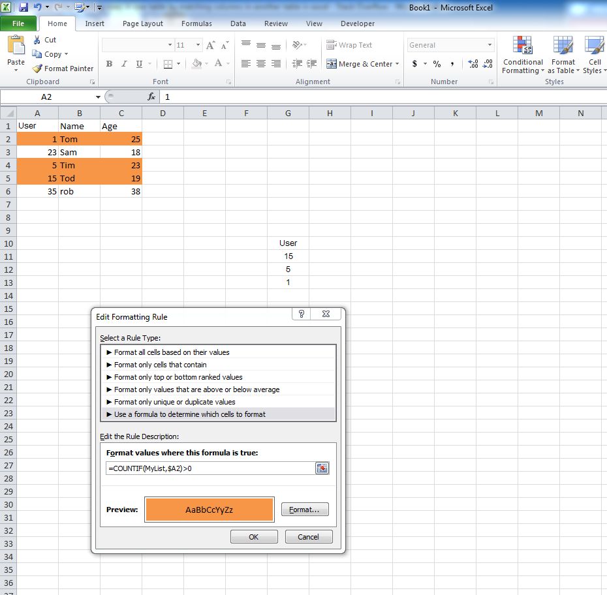Expand the Copy options arrow
Image resolution: width=607 pixels, height=595 pixels.
[x=66, y=54]
